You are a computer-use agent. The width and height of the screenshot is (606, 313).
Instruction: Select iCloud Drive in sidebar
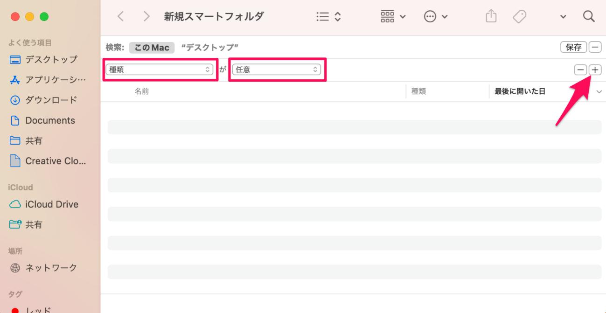point(51,204)
